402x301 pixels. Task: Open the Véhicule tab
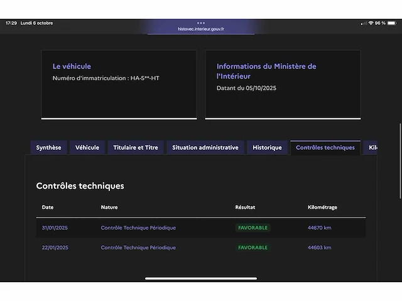pos(87,148)
